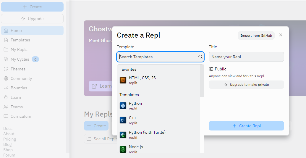Click the template list scrollbar
This screenshot has width=306, height=158.
202,81
